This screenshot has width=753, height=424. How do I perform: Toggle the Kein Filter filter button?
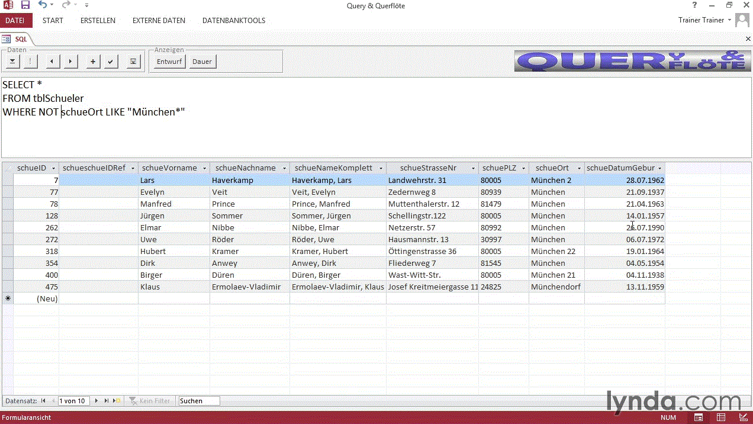[150, 401]
